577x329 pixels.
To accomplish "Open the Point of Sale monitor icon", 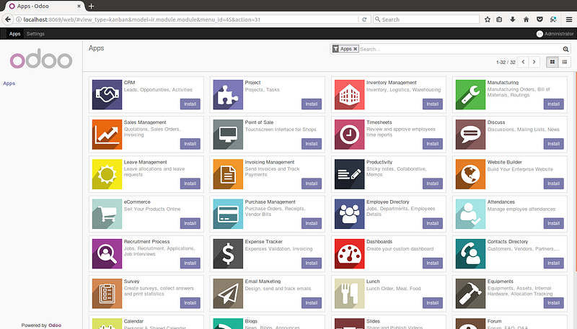I will pos(228,135).
